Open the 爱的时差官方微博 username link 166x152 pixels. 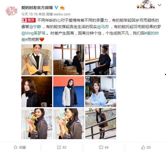pos(37,8)
